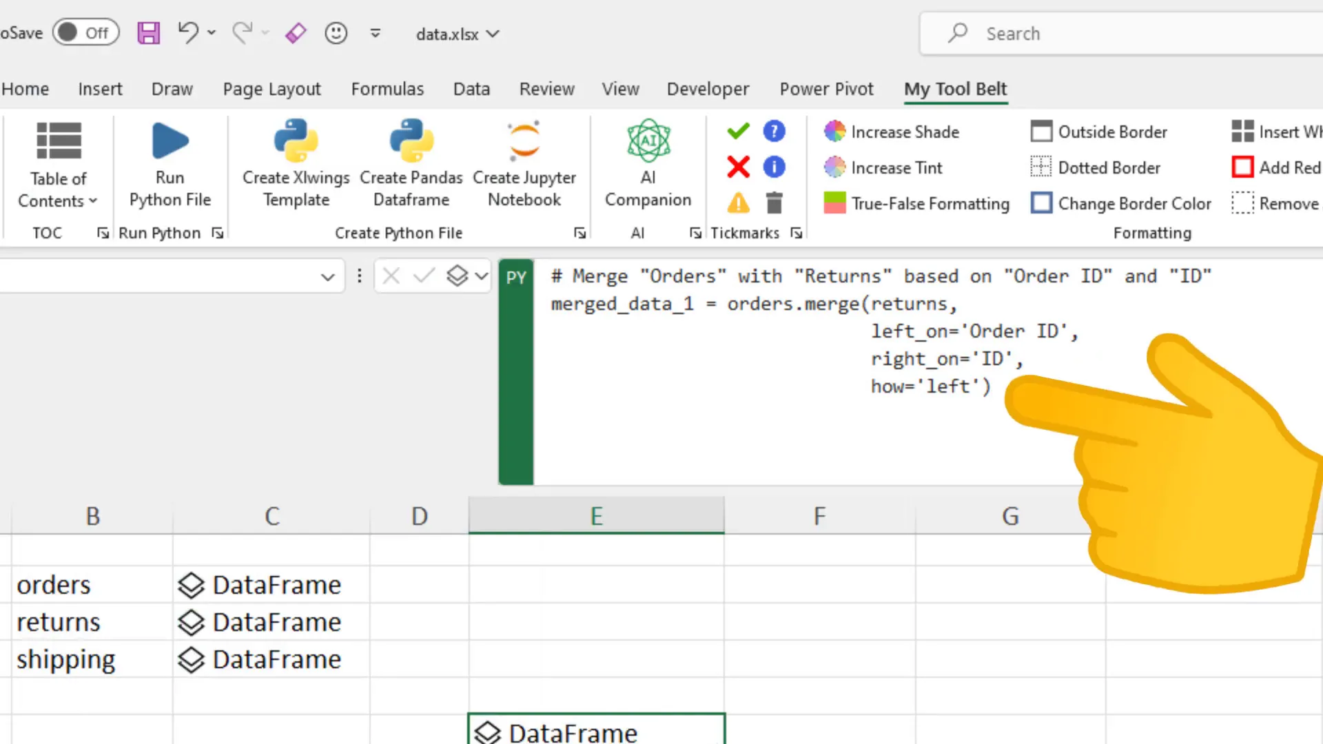Click the trash icon to delete tickmarks
The image size is (1323, 744).
tap(775, 203)
